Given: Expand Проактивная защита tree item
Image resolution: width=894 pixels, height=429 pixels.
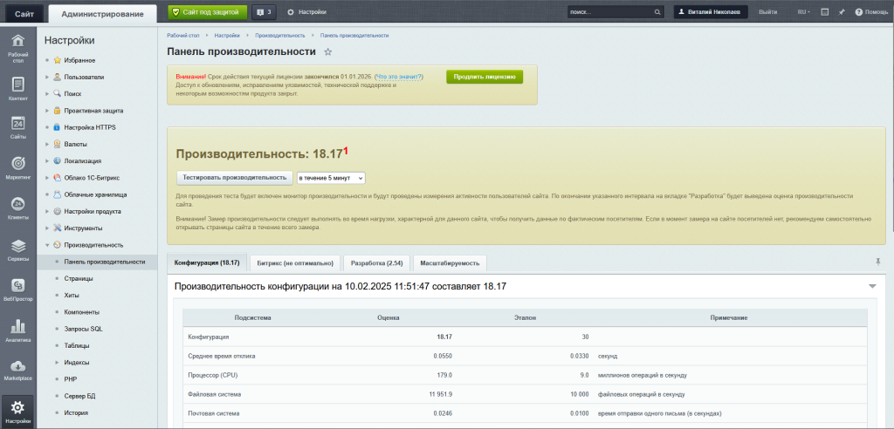Looking at the screenshot, I should [x=47, y=111].
